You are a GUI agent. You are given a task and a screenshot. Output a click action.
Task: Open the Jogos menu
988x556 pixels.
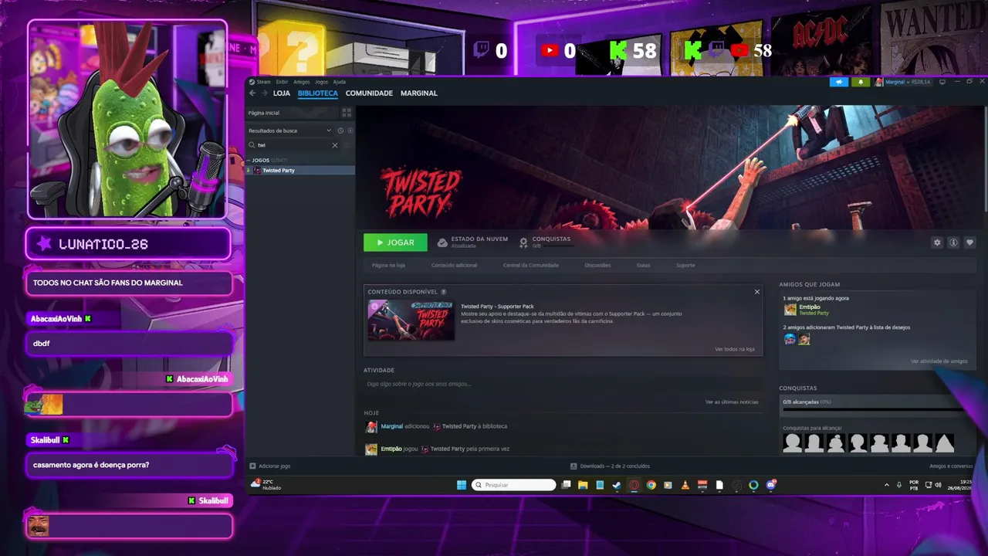pos(321,82)
